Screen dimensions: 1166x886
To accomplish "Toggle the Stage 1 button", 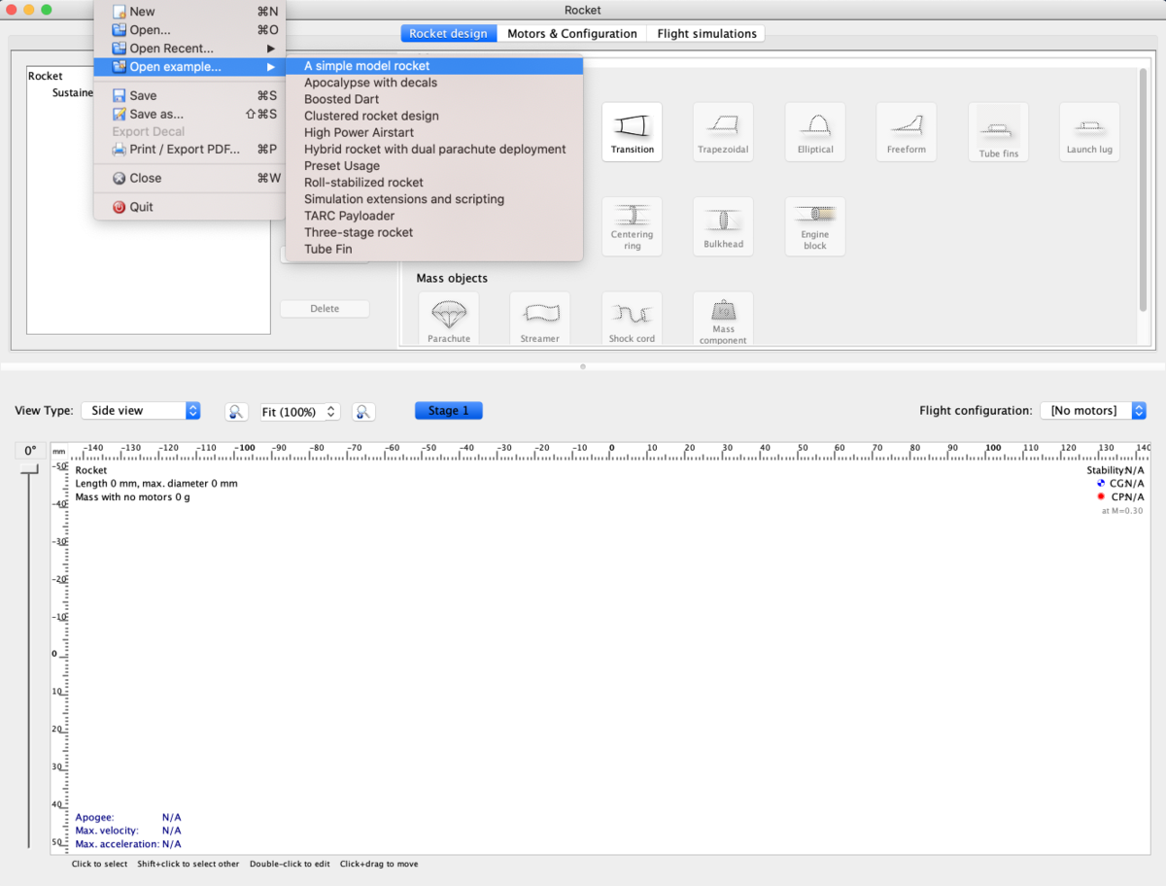I will tap(448, 411).
